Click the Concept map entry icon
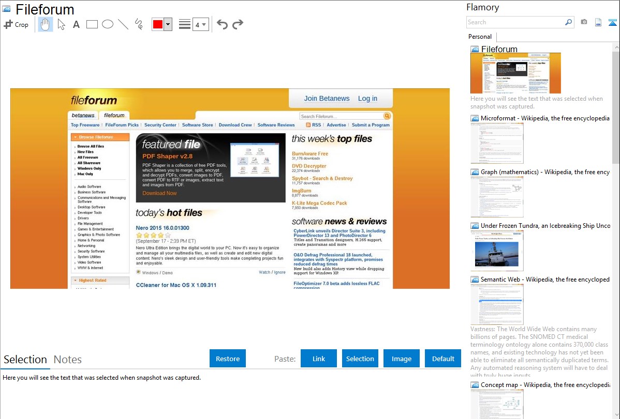 pyautogui.click(x=475, y=384)
